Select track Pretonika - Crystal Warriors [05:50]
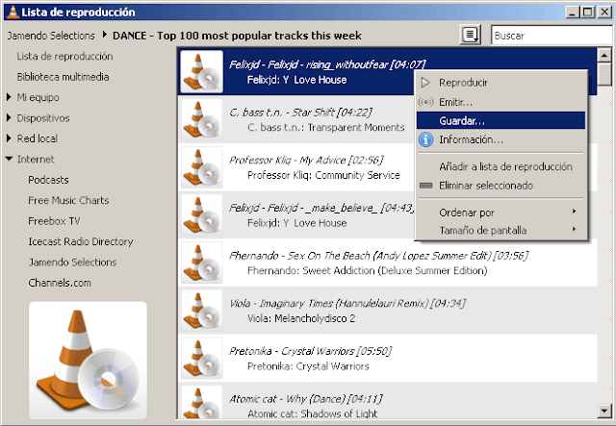 tap(310, 351)
